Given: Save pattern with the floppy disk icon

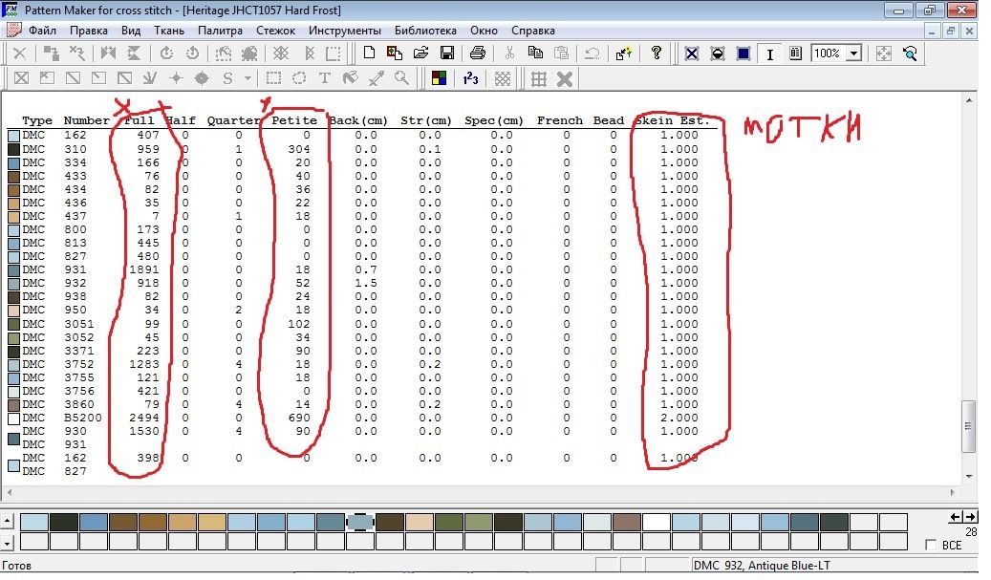Looking at the screenshot, I should tap(446, 54).
